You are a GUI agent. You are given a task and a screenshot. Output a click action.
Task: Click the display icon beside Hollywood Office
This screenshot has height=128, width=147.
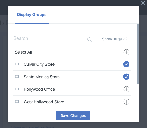tap(17, 89)
